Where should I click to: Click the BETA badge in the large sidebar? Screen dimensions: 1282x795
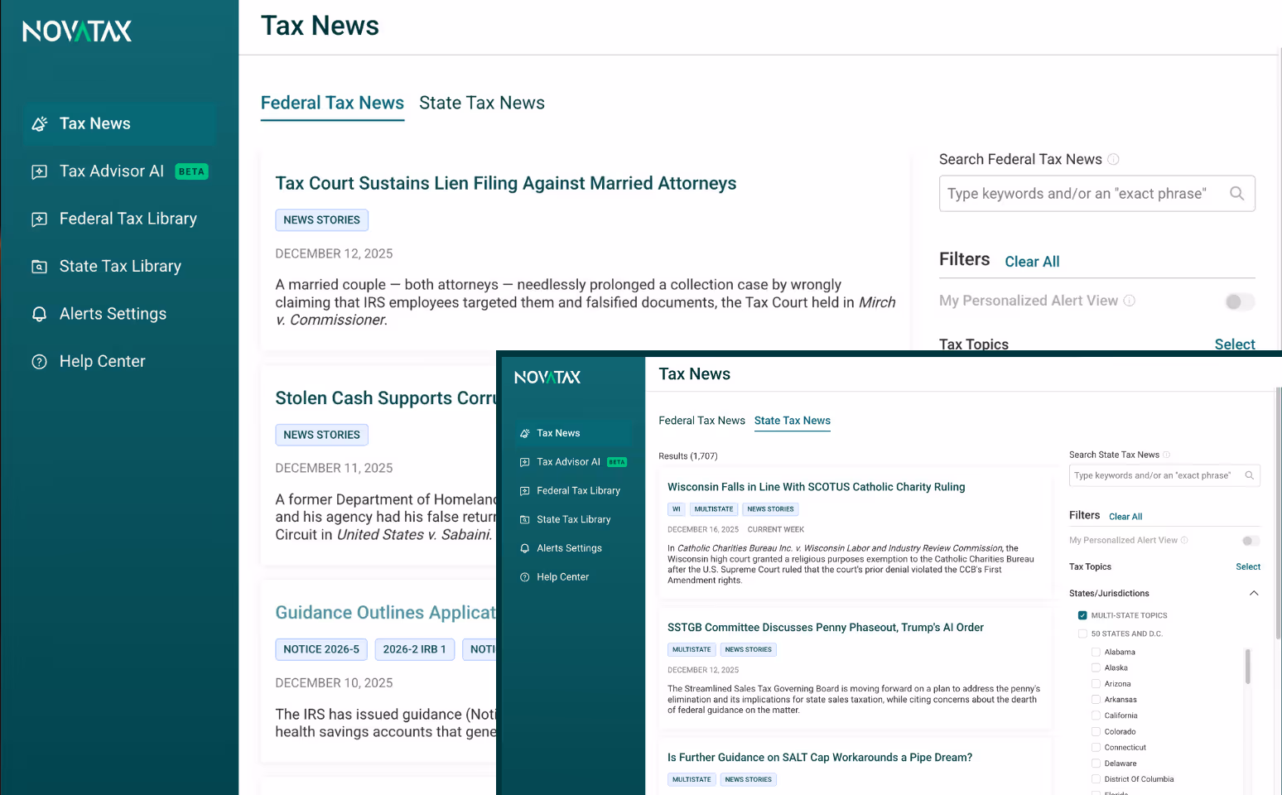click(191, 171)
